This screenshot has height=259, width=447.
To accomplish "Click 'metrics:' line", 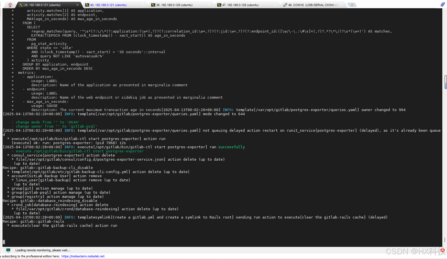I will click(27, 73).
